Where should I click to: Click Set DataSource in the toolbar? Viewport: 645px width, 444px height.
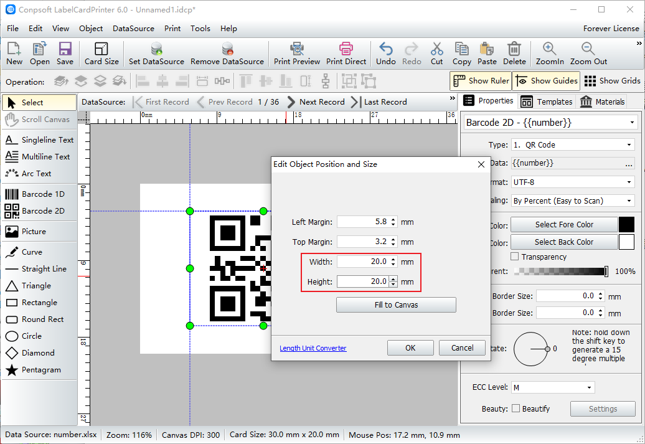tap(156, 54)
